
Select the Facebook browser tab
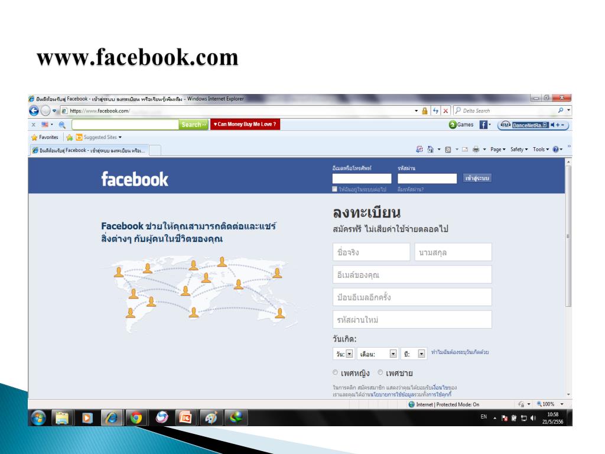click(x=89, y=150)
